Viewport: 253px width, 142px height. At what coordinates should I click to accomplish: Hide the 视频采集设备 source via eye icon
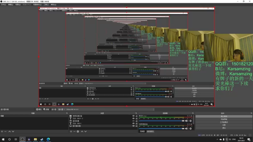[133, 116]
